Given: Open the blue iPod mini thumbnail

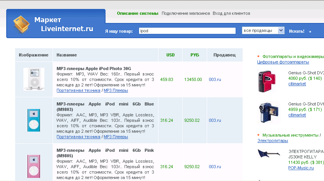Looking at the screenshot, I should click(33, 120).
